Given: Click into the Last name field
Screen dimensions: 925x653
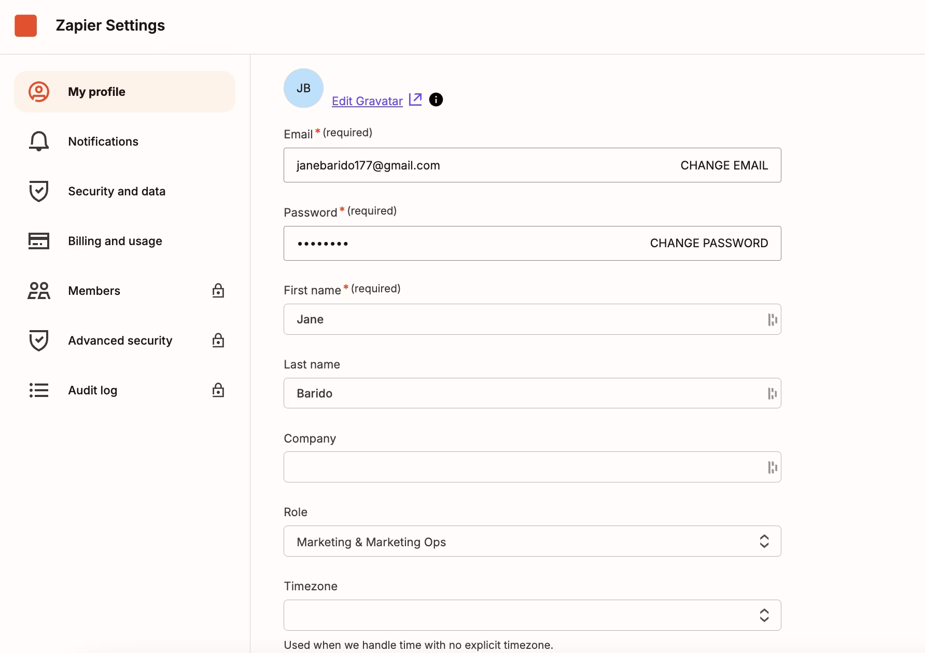Looking at the screenshot, I should coord(532,393).
